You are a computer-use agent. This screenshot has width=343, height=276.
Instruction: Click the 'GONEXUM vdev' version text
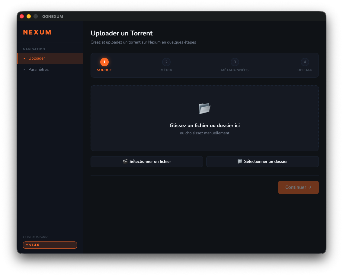point(35,237)
